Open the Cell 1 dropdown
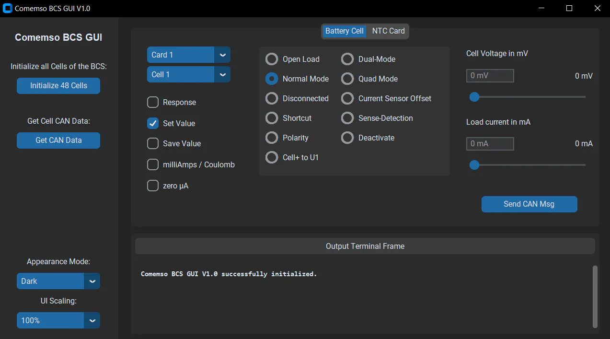Viewport: 610px width, 339px height. point(189,74)
